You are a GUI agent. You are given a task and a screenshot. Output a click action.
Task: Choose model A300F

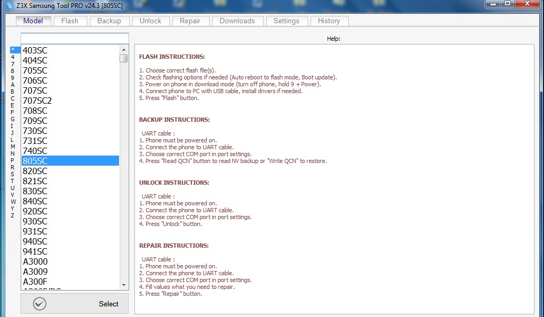pyautogui.click(x=70, y=282)
